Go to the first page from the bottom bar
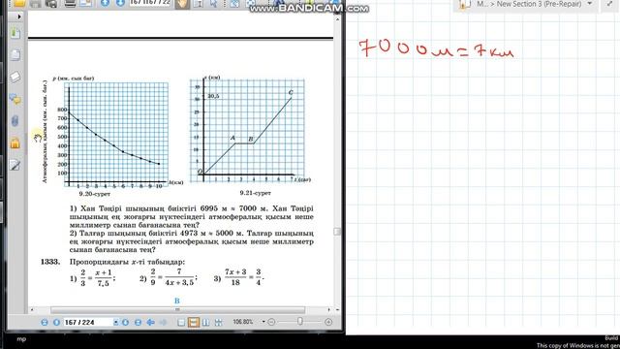620x349 pixels. 45,323
